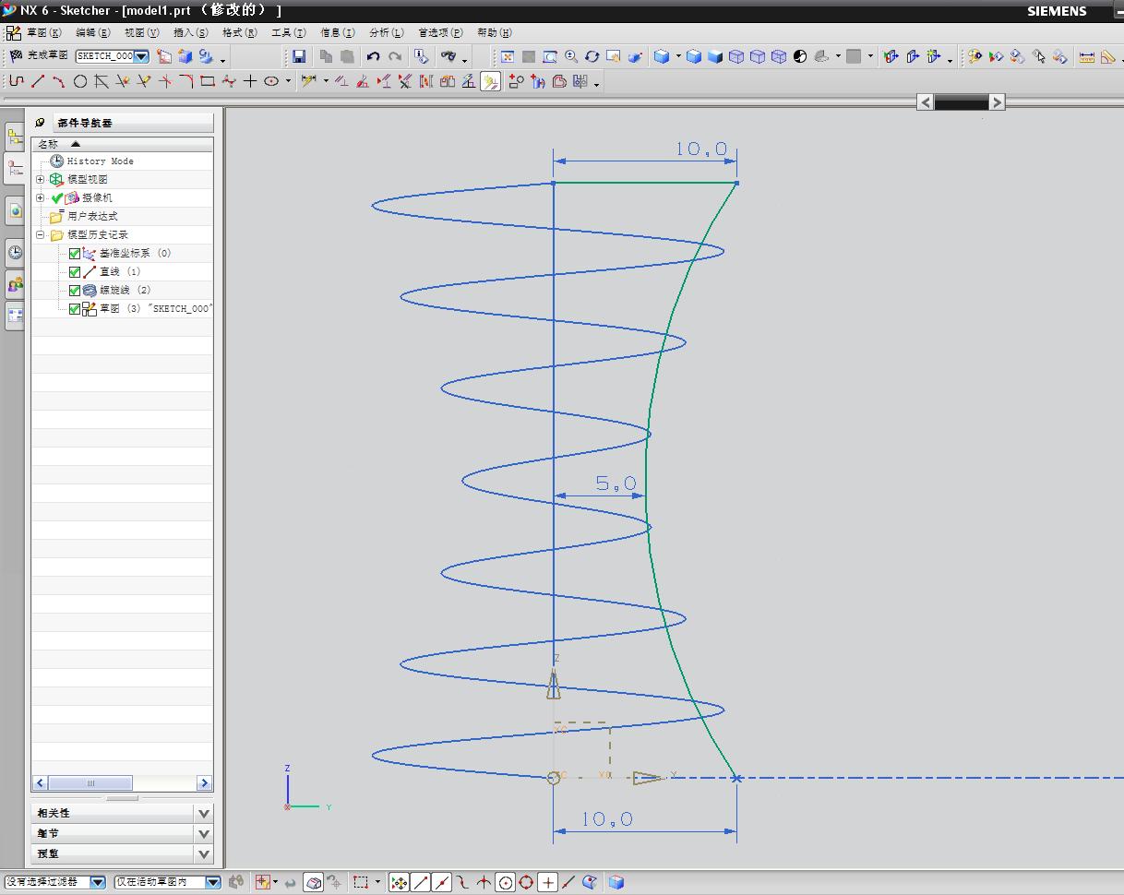This screenshot has height=895, width=1124.
Task: Expand the 模型视图 tree node
Action: (x=41, y=179)
